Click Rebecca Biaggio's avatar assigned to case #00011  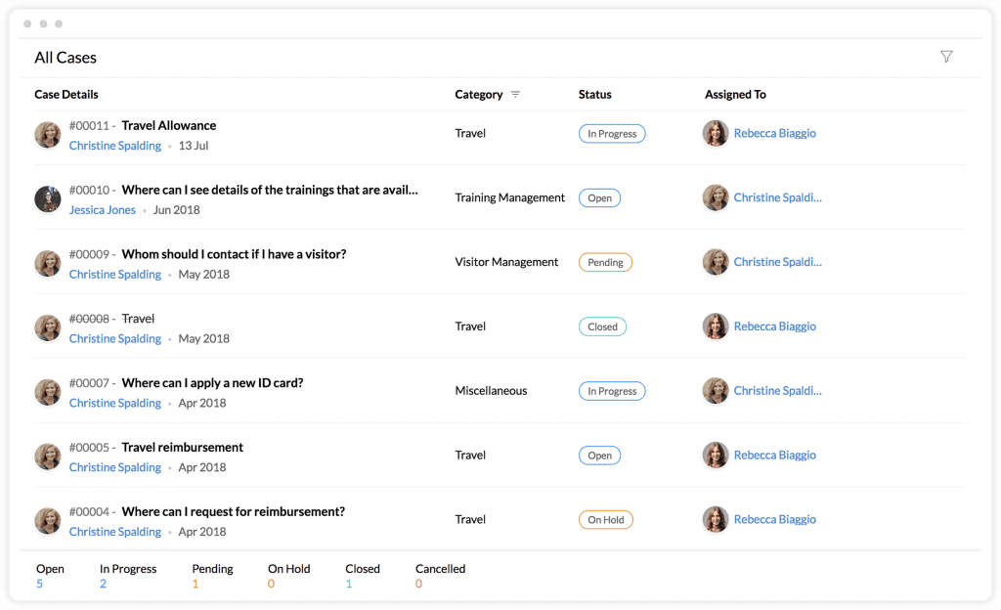pos(715,134)
